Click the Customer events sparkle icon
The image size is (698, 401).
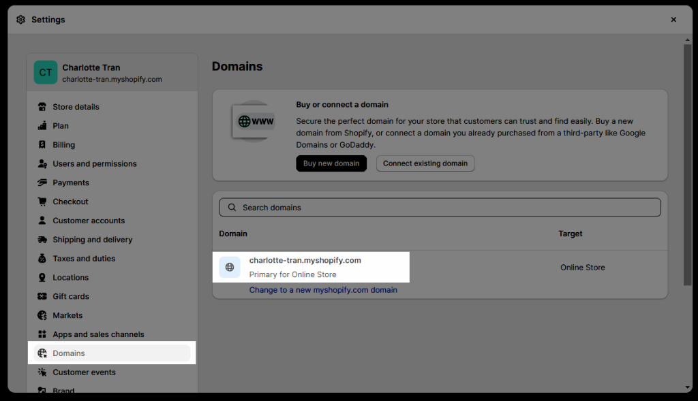[42, 372]
